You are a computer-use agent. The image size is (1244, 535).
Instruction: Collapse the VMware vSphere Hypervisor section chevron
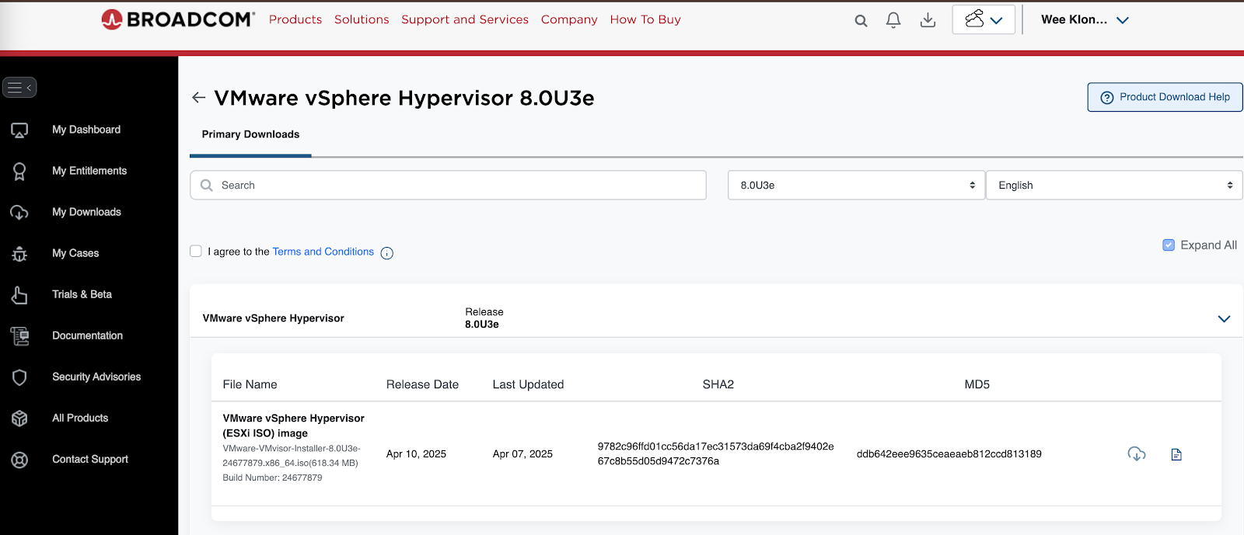[x=1224, y=319]
